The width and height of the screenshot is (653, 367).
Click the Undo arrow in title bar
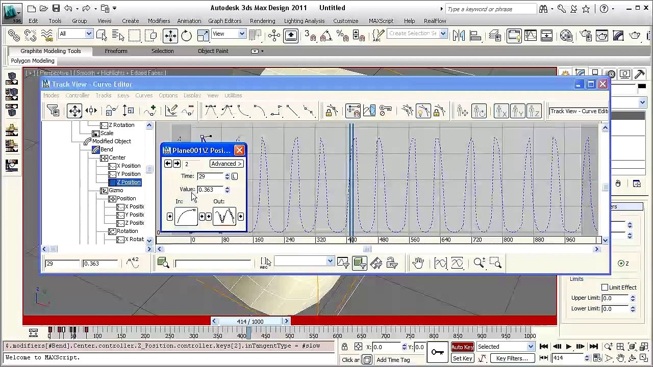pos(68,8)
